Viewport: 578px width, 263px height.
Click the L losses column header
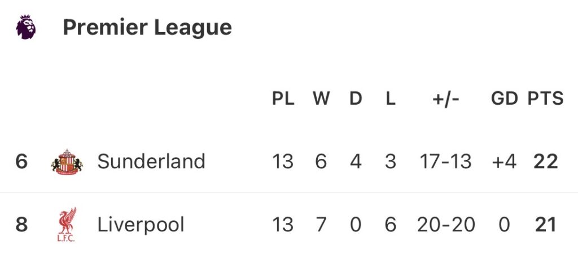coord(391,99)
